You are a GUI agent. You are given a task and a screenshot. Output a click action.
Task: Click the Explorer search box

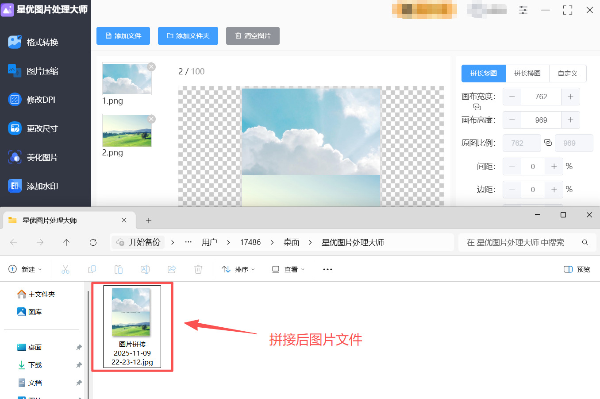(527, 242)
